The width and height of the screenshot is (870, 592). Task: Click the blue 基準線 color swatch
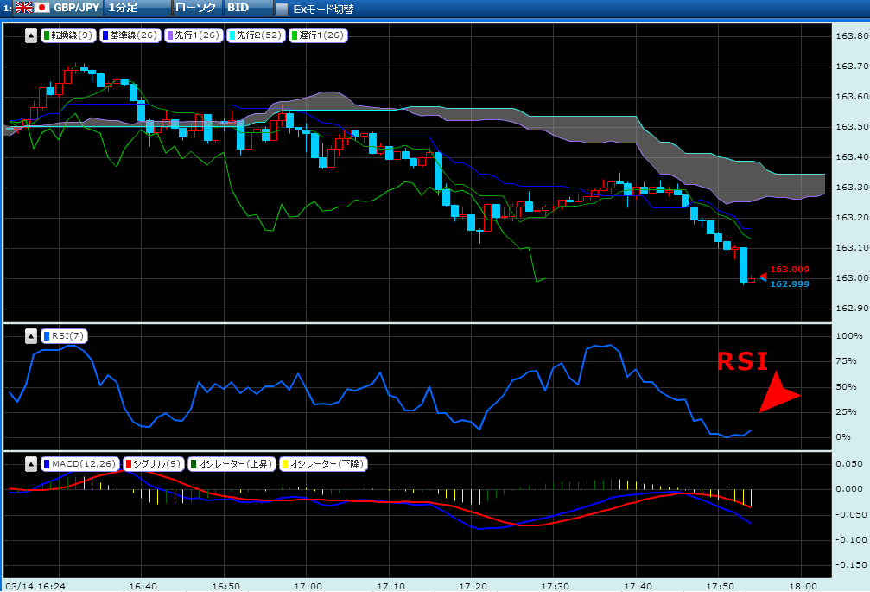point(105,35)
